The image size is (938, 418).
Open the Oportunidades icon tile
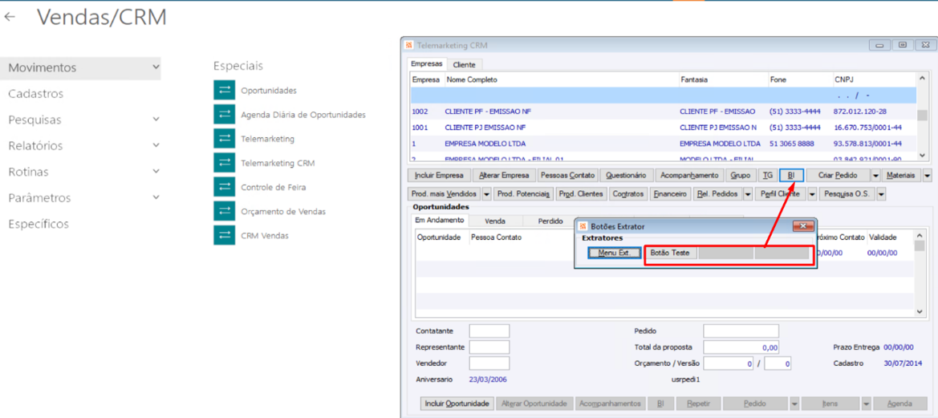tap(225, 91)
